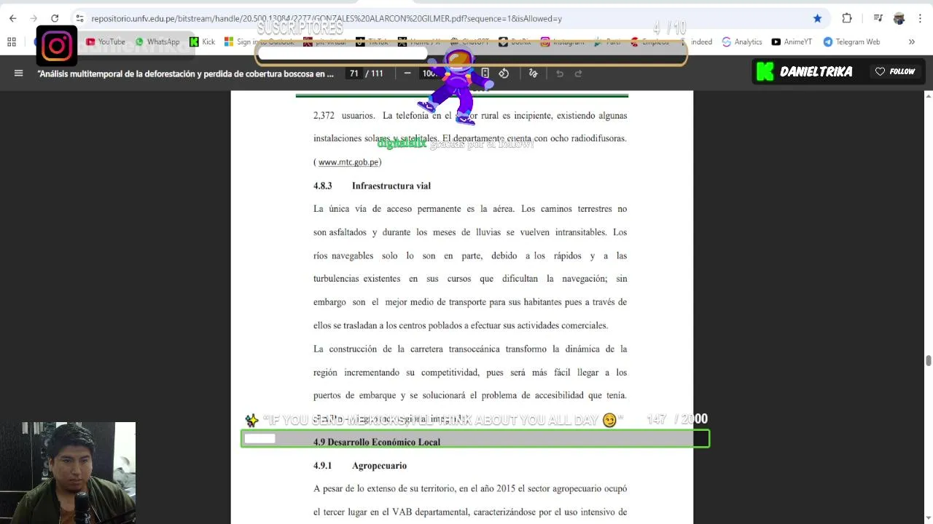Expand the hidden bookmarks chevron
The image size is (933, 524).
click(911, 42)
